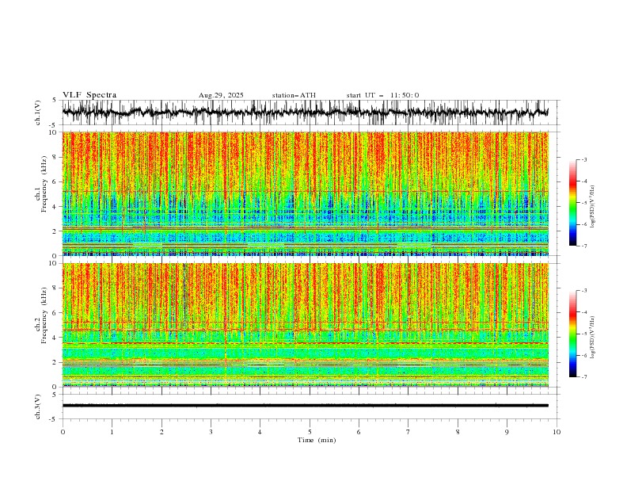Click the ch.2 frequency tick label "6"

point(55,313)
